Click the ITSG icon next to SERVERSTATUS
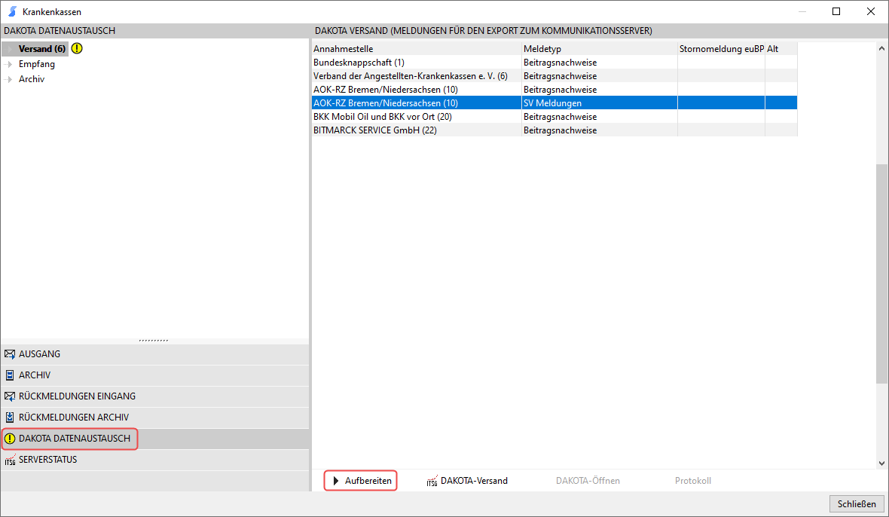The width and height of the screenshot is (889, 517). (10, 460)
